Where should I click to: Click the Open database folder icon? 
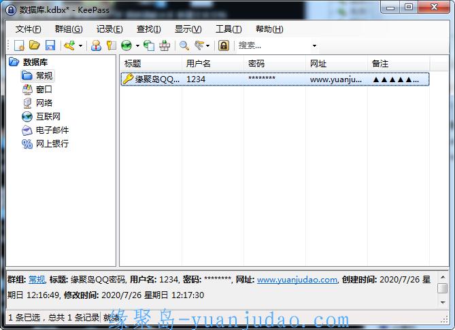(34, 45)
